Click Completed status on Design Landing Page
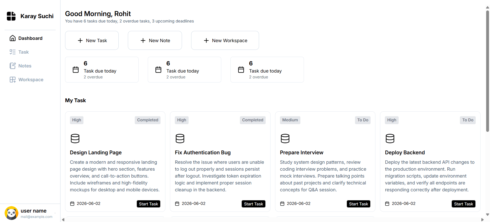Image resolution: width=490 pixels, height=222 pixels. (148, 120)
